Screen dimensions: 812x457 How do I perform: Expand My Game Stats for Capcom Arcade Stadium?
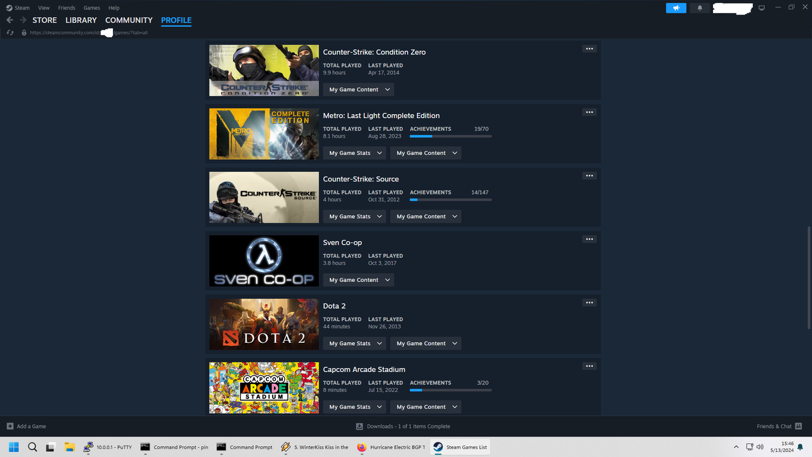coord(355,407)
